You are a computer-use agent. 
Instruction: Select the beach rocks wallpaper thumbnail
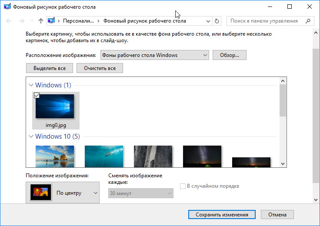click(x=55, y=156)
